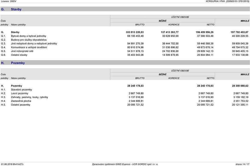Select value 48 704 675,32
Screen dimensions: 250x166
click(x=240, y=47)
